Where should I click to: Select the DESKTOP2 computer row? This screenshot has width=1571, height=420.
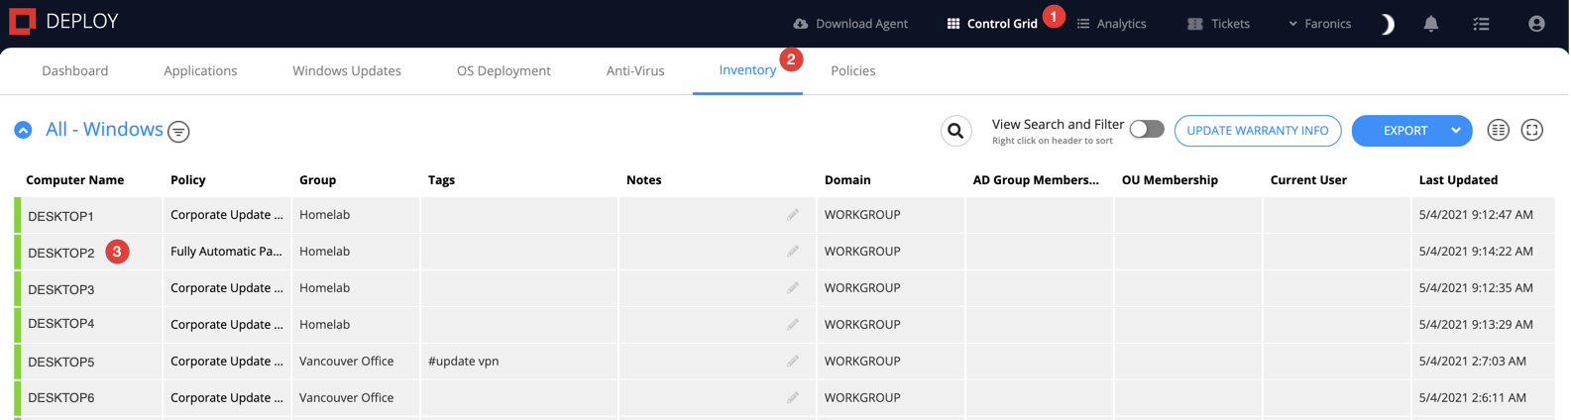(784, 252)
